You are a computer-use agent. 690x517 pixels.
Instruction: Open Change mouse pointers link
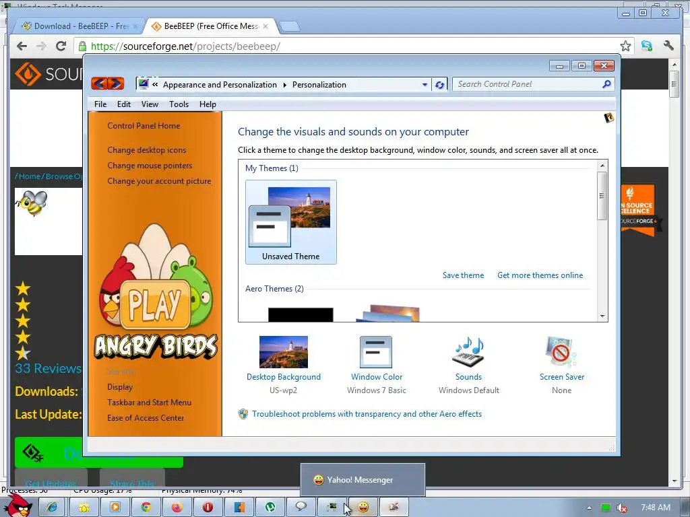point(150,166)
